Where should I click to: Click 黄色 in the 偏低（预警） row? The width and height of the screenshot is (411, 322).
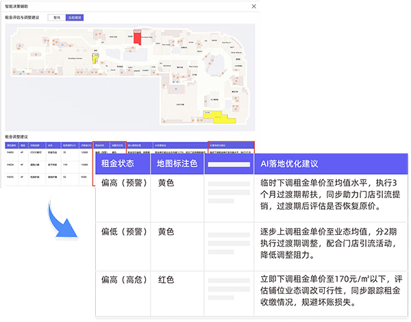[166, 232]
